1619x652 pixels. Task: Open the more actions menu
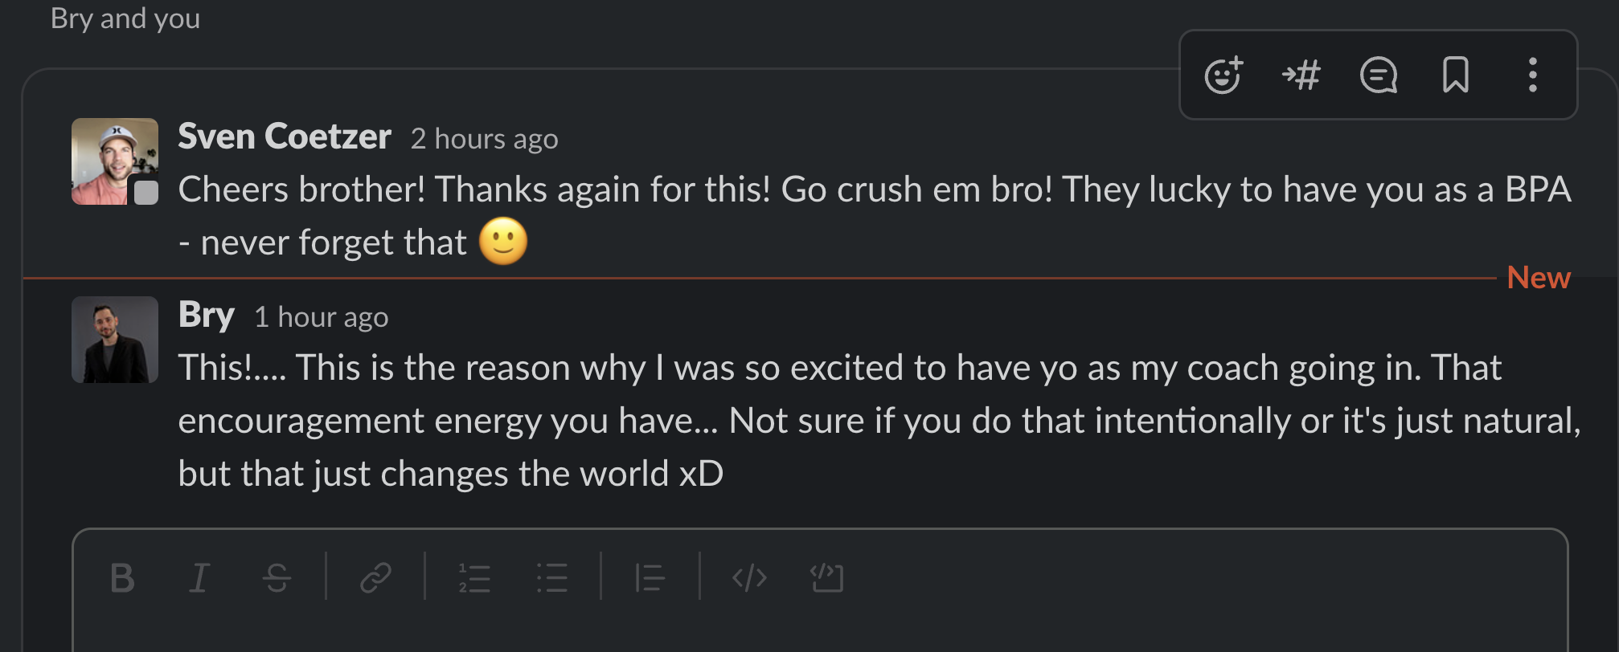click(1532, 75)
